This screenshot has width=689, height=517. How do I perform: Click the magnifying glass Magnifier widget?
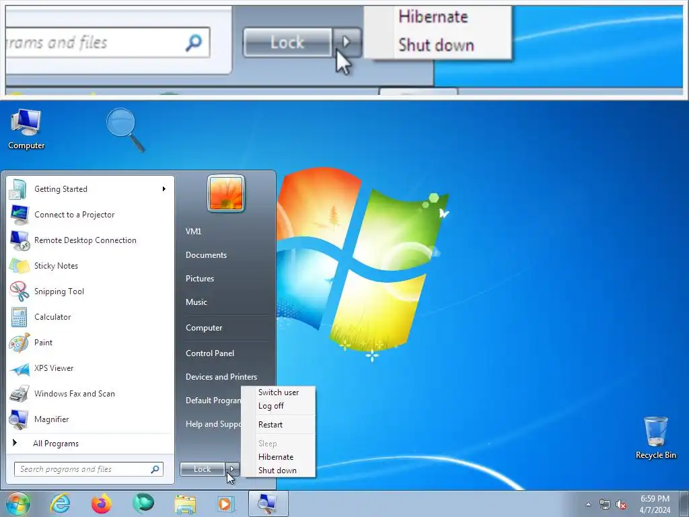pyautogui.click(x=125, y=130)
